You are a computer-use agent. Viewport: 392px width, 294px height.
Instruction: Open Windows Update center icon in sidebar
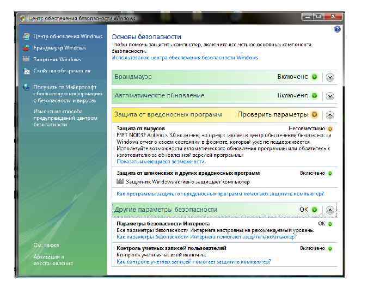point(27,36)
